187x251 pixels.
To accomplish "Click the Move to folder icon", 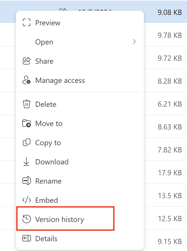I will [26, 123].
